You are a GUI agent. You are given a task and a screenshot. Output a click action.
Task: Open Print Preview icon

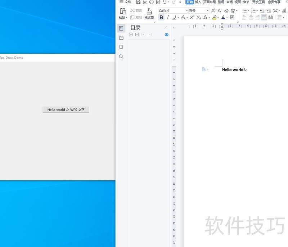pos(158,2)
